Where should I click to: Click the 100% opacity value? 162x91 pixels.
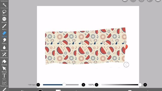click(91, 85)
